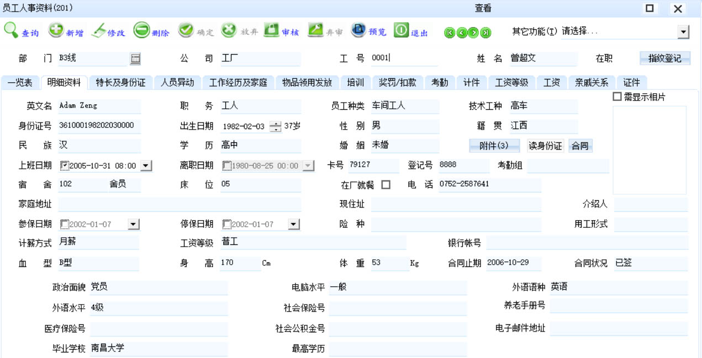Click the 工号 input field
This screenshot has width=702, height=358.
[405, 58]
